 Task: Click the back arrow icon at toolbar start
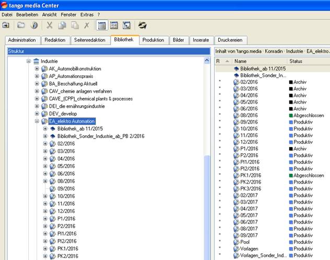(x=6, y=25)
